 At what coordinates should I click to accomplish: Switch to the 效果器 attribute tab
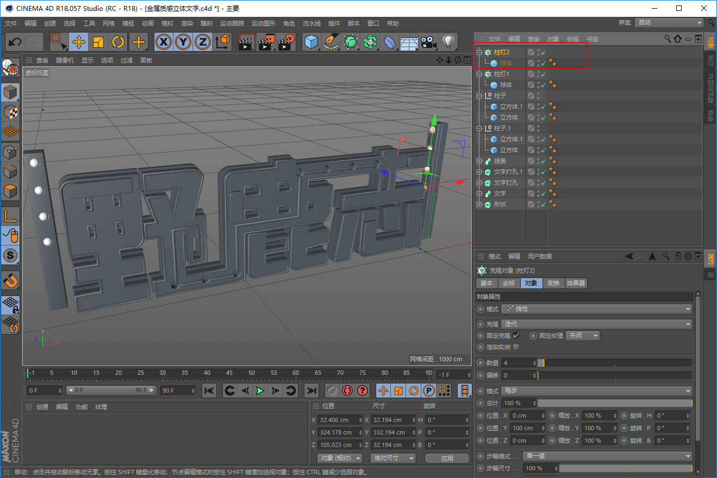point(576,284)
